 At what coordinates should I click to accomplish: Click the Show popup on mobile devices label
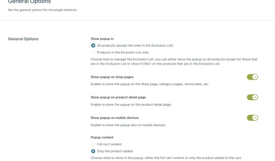114,118
